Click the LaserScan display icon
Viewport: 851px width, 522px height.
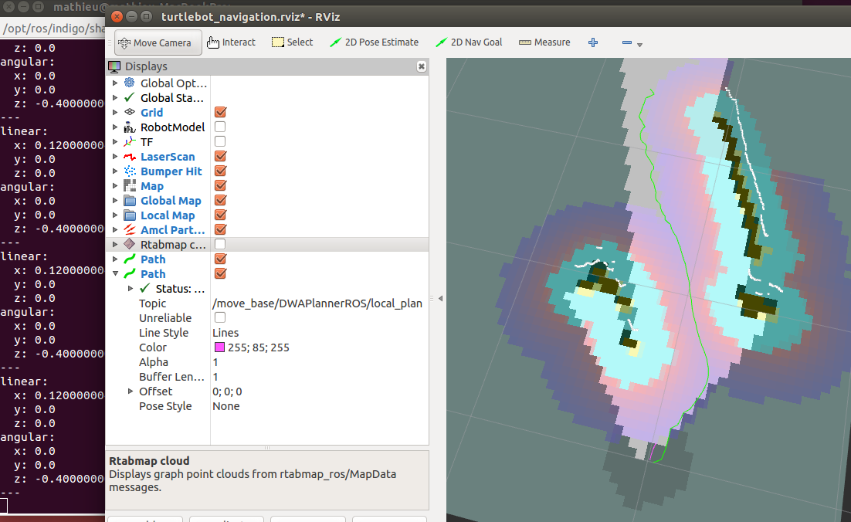point(130,157)
